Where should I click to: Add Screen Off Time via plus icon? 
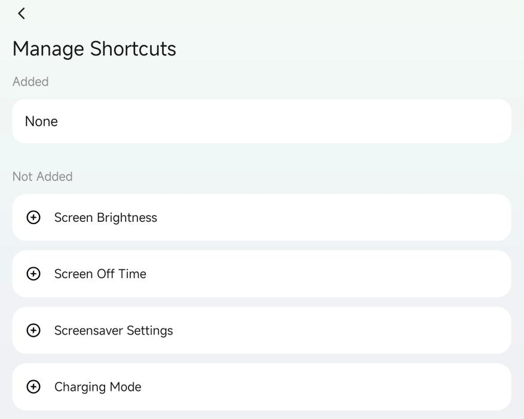33,274
